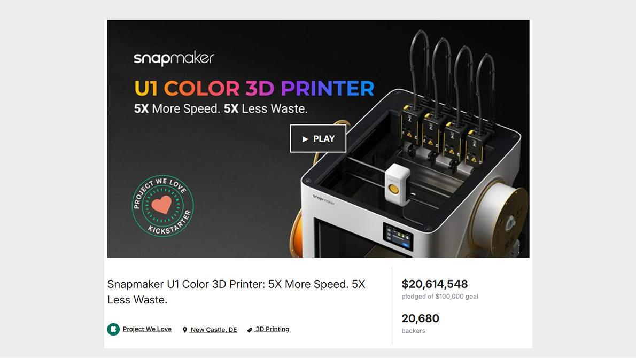Click the green Kickstarter logo icon
This screenshot has height=358, width=636.
click(x=113, y=329)
